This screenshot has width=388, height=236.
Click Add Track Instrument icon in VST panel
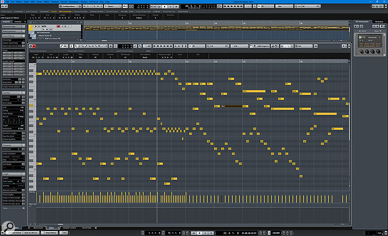(356, 26)
